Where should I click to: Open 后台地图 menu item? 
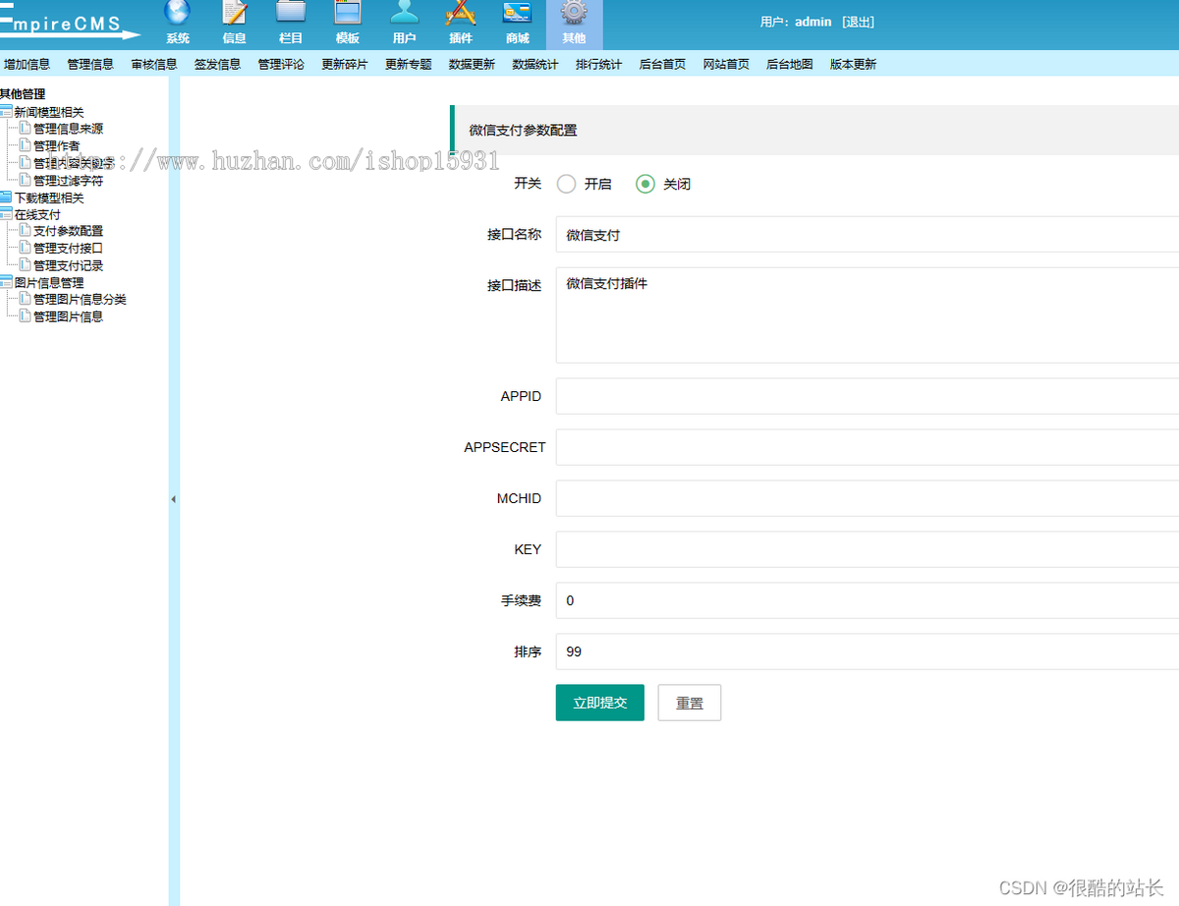(x=790, y=65)
